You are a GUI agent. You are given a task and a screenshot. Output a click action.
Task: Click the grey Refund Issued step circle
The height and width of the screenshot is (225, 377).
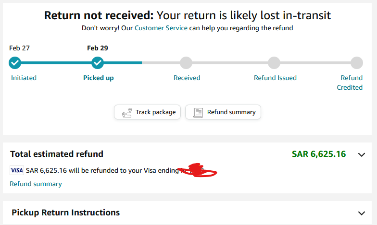tap(274, 63)
